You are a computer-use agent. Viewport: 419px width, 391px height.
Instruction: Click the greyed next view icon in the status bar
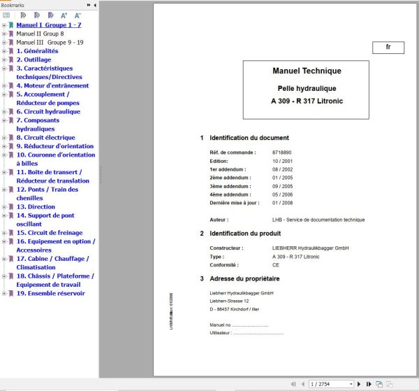click(x=390, y=384)
